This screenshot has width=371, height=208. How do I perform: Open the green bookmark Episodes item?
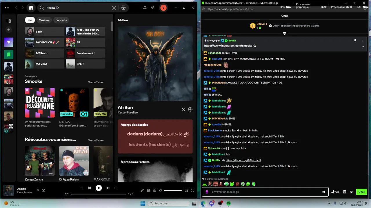tap(9, 54)
